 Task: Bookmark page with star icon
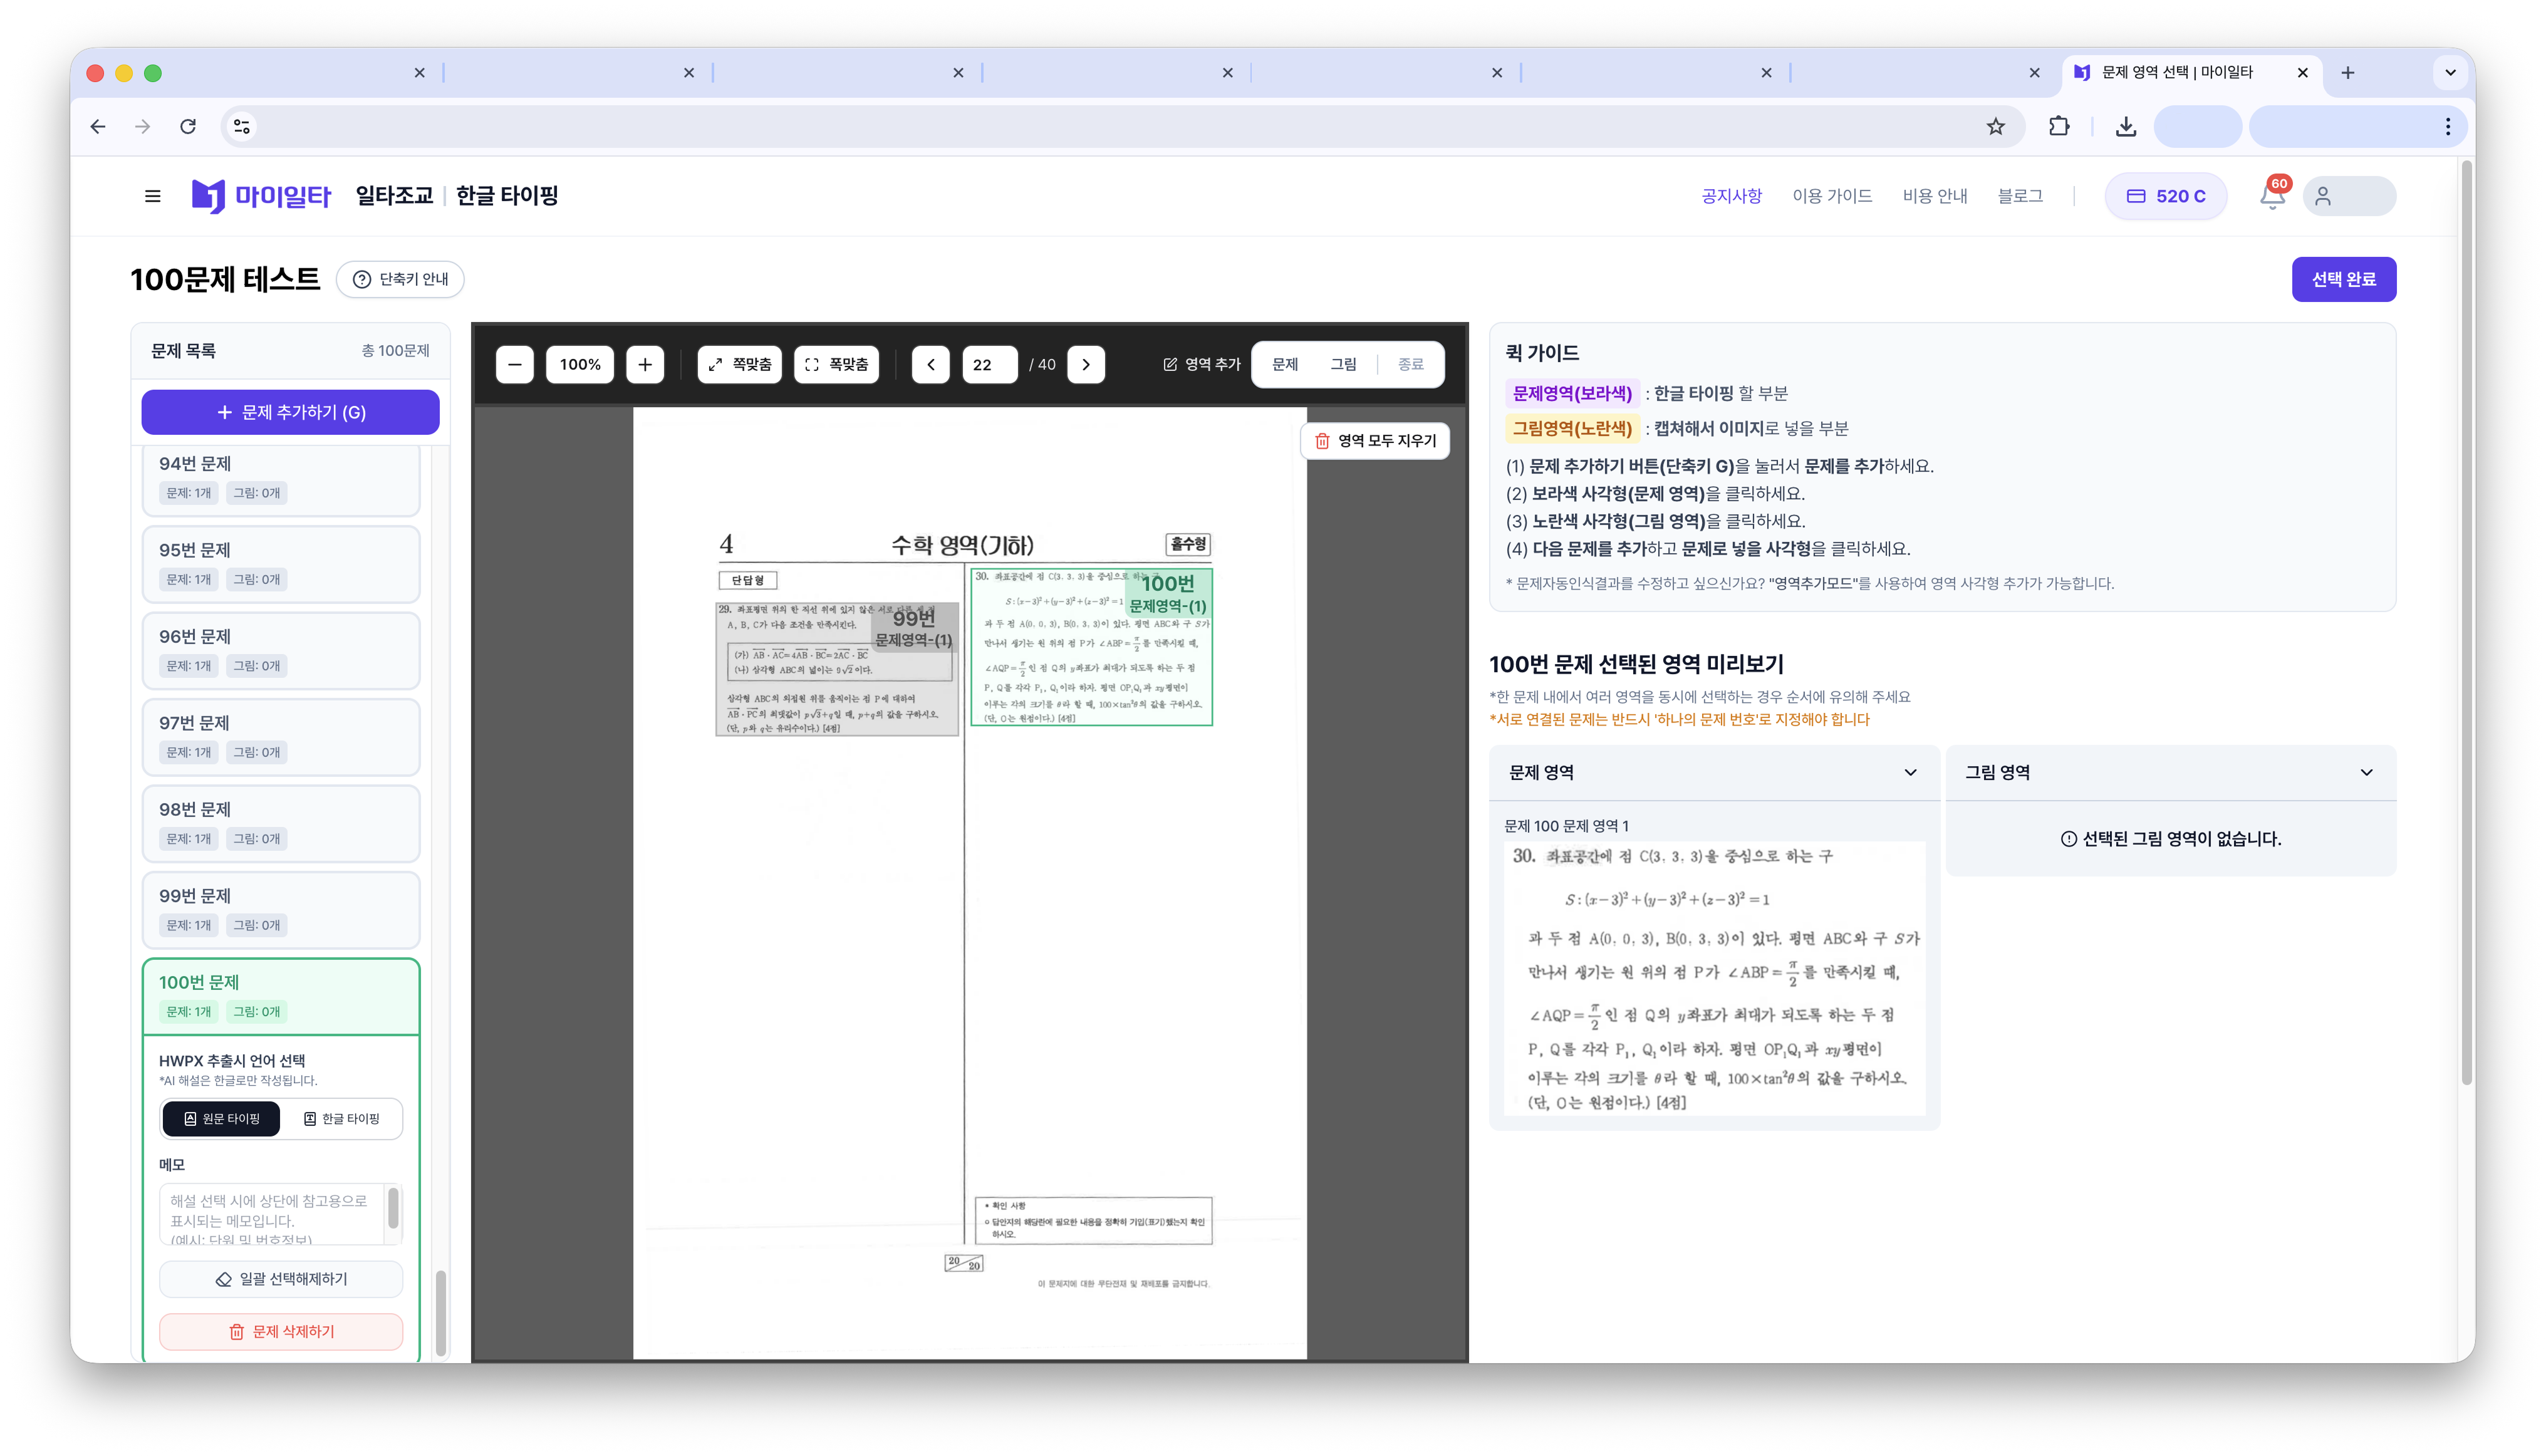pos(1995,126)
